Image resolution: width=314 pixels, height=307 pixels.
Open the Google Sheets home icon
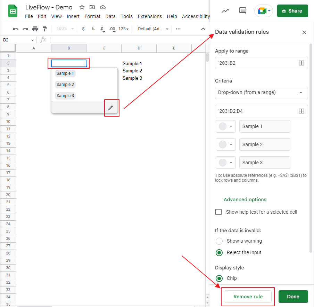coord(13,11)
